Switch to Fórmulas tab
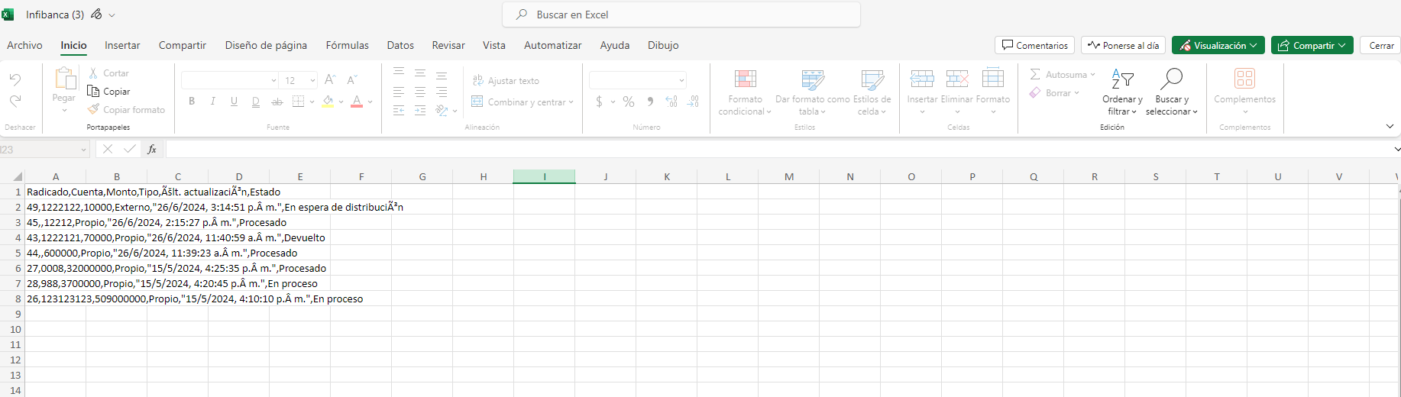This screenshot has width=1401, height=397. pos(348,45)
